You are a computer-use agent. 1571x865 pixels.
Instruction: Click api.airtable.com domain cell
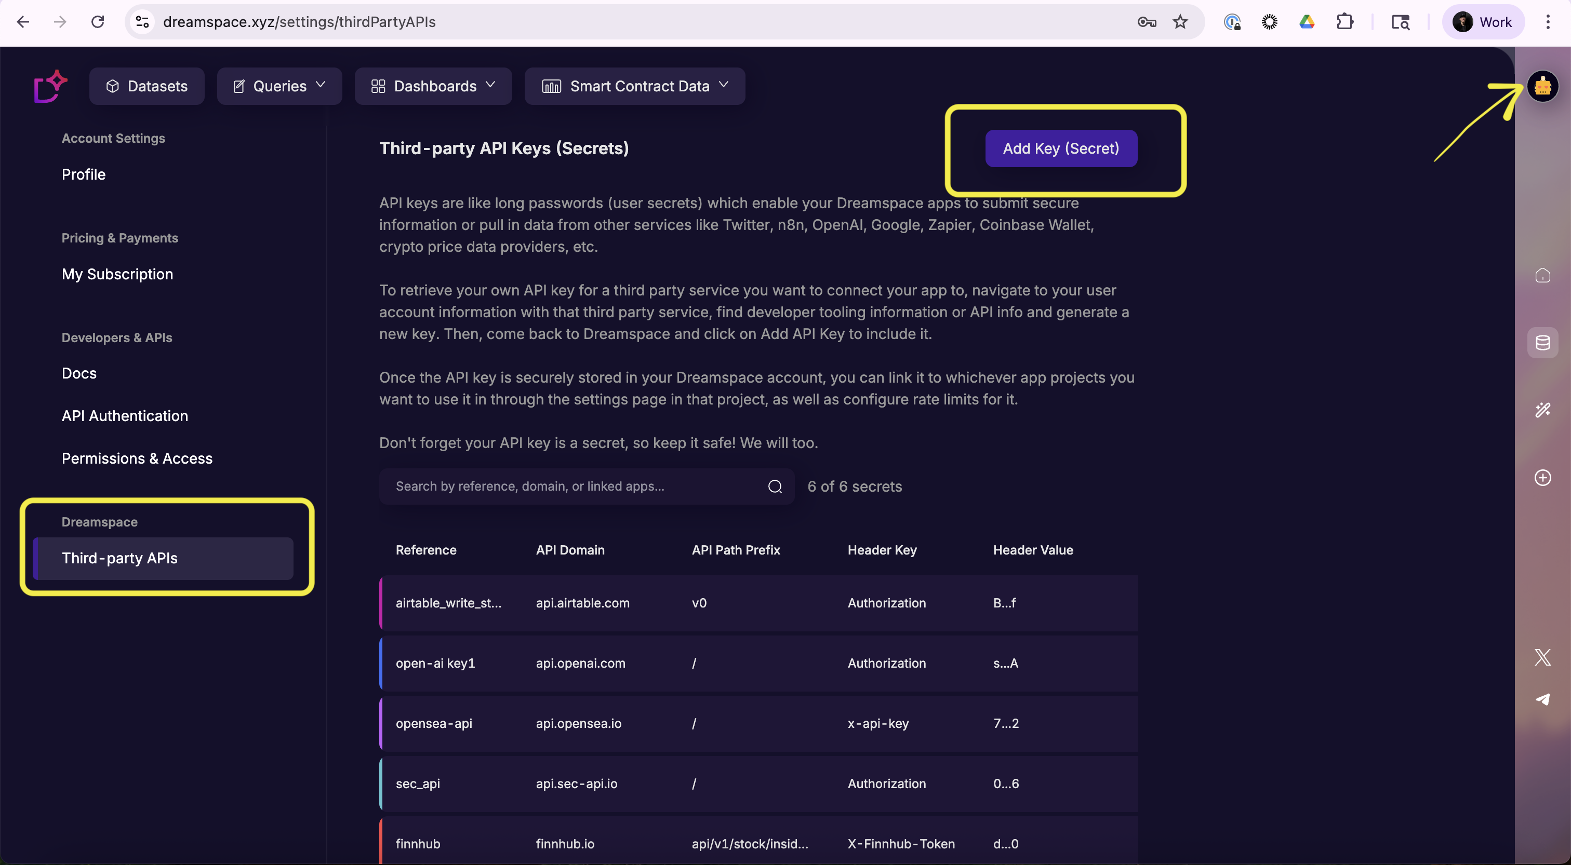tap(582, 602)
